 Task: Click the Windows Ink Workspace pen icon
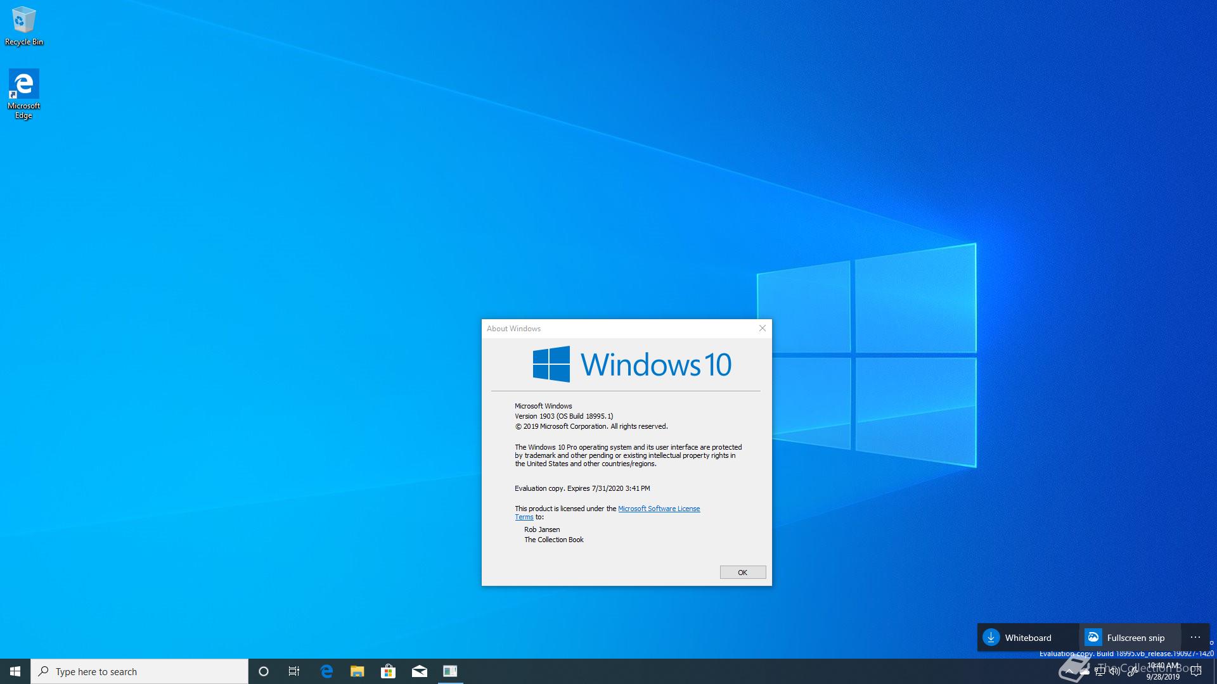pyautogui.click(x=1132, y=671)
